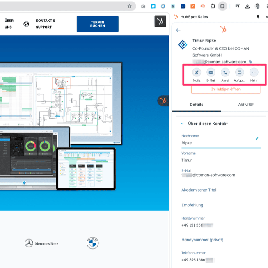Click the COMAN company logo avatar
This screenshot has height=268, width=268.
(183, 45)
